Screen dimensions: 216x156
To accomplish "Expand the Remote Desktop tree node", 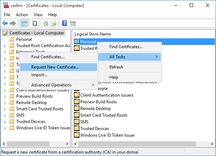I will coord(5,103).
